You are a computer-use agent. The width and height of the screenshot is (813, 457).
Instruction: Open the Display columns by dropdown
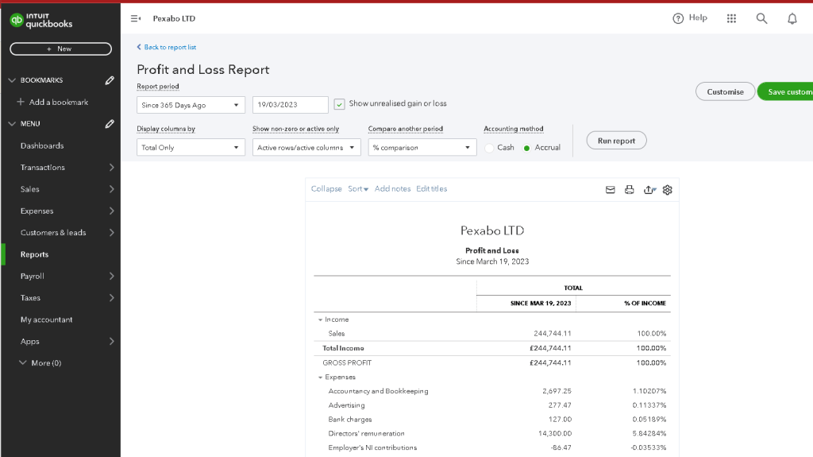(191, 148)
